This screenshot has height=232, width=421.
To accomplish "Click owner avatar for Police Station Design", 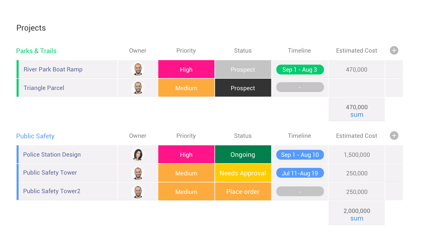I will 138,154.
